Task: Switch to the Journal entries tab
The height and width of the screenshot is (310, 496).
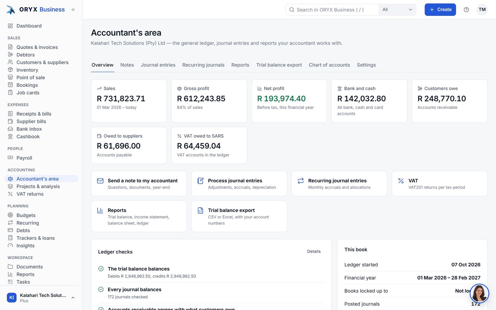Action: click(x=158, y=65)
